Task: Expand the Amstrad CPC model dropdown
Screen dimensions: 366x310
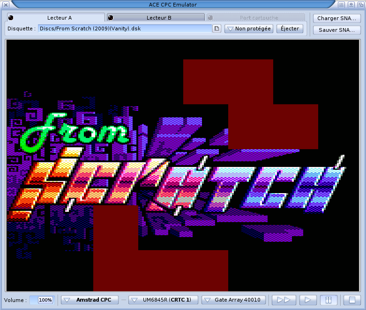Action: (x=90, y=300)
